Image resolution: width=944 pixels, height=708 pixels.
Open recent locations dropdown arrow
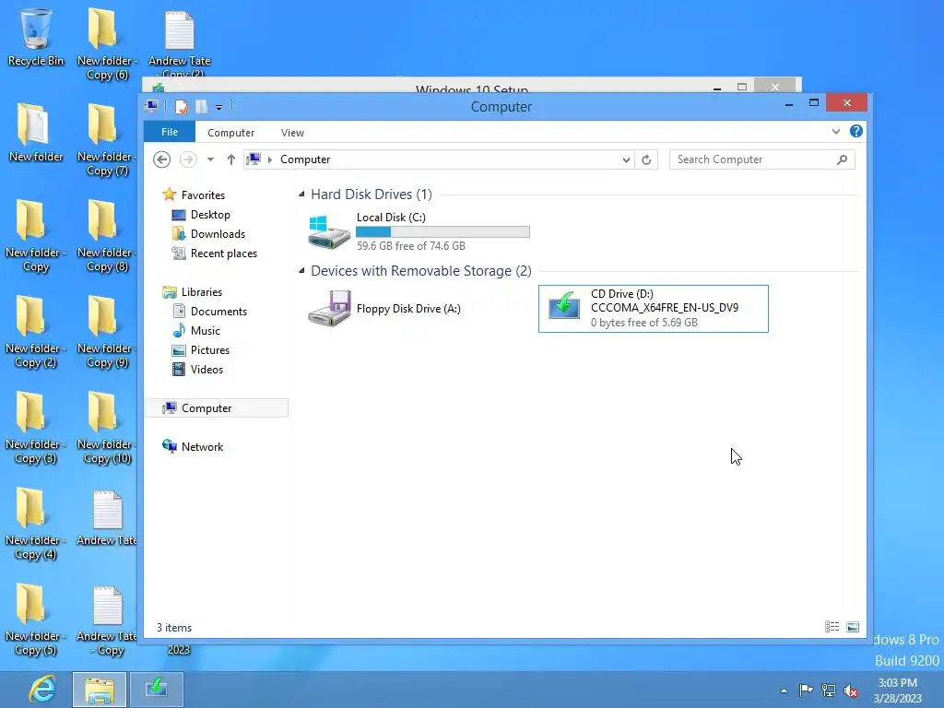(210, 159)
